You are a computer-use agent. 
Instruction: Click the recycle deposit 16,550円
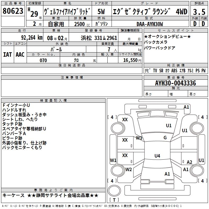point(132,60)
